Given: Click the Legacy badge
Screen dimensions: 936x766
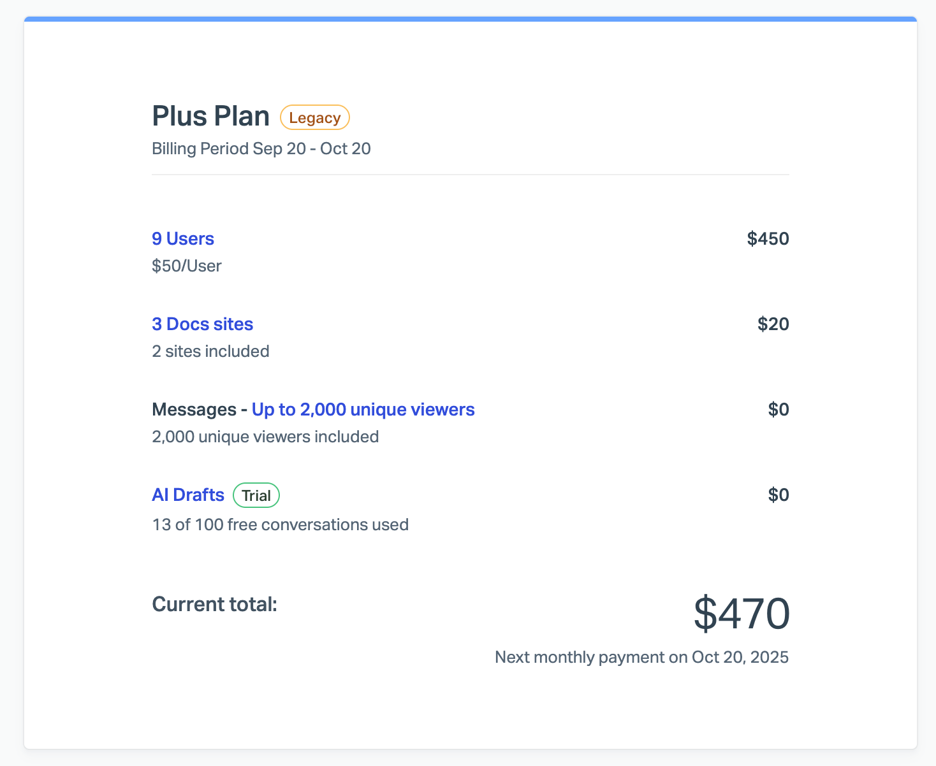Looking at the screenshot, I should pos(315,118).
